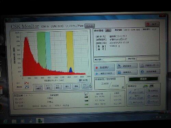Open the printer report button

coord(150,66)
